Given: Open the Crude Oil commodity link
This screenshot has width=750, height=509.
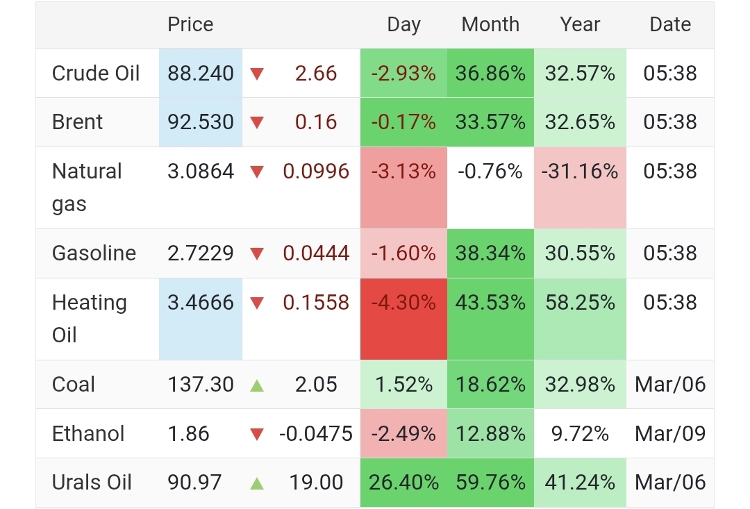Looking at the screenshot, I should (x=96, y=74).
